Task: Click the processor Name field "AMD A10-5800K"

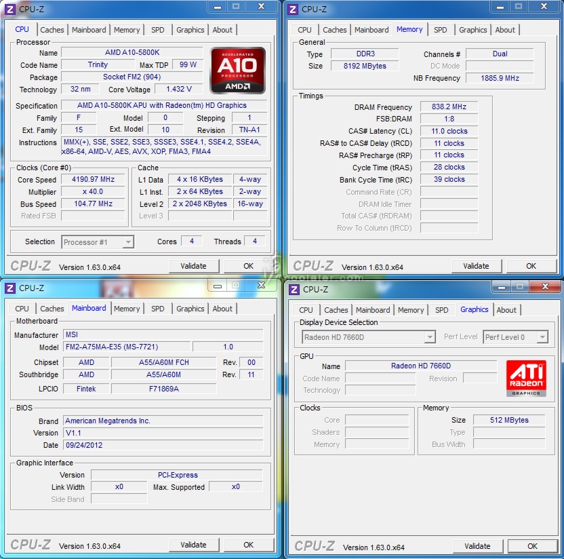Action: pyautogui.click(x=132, y=52)
